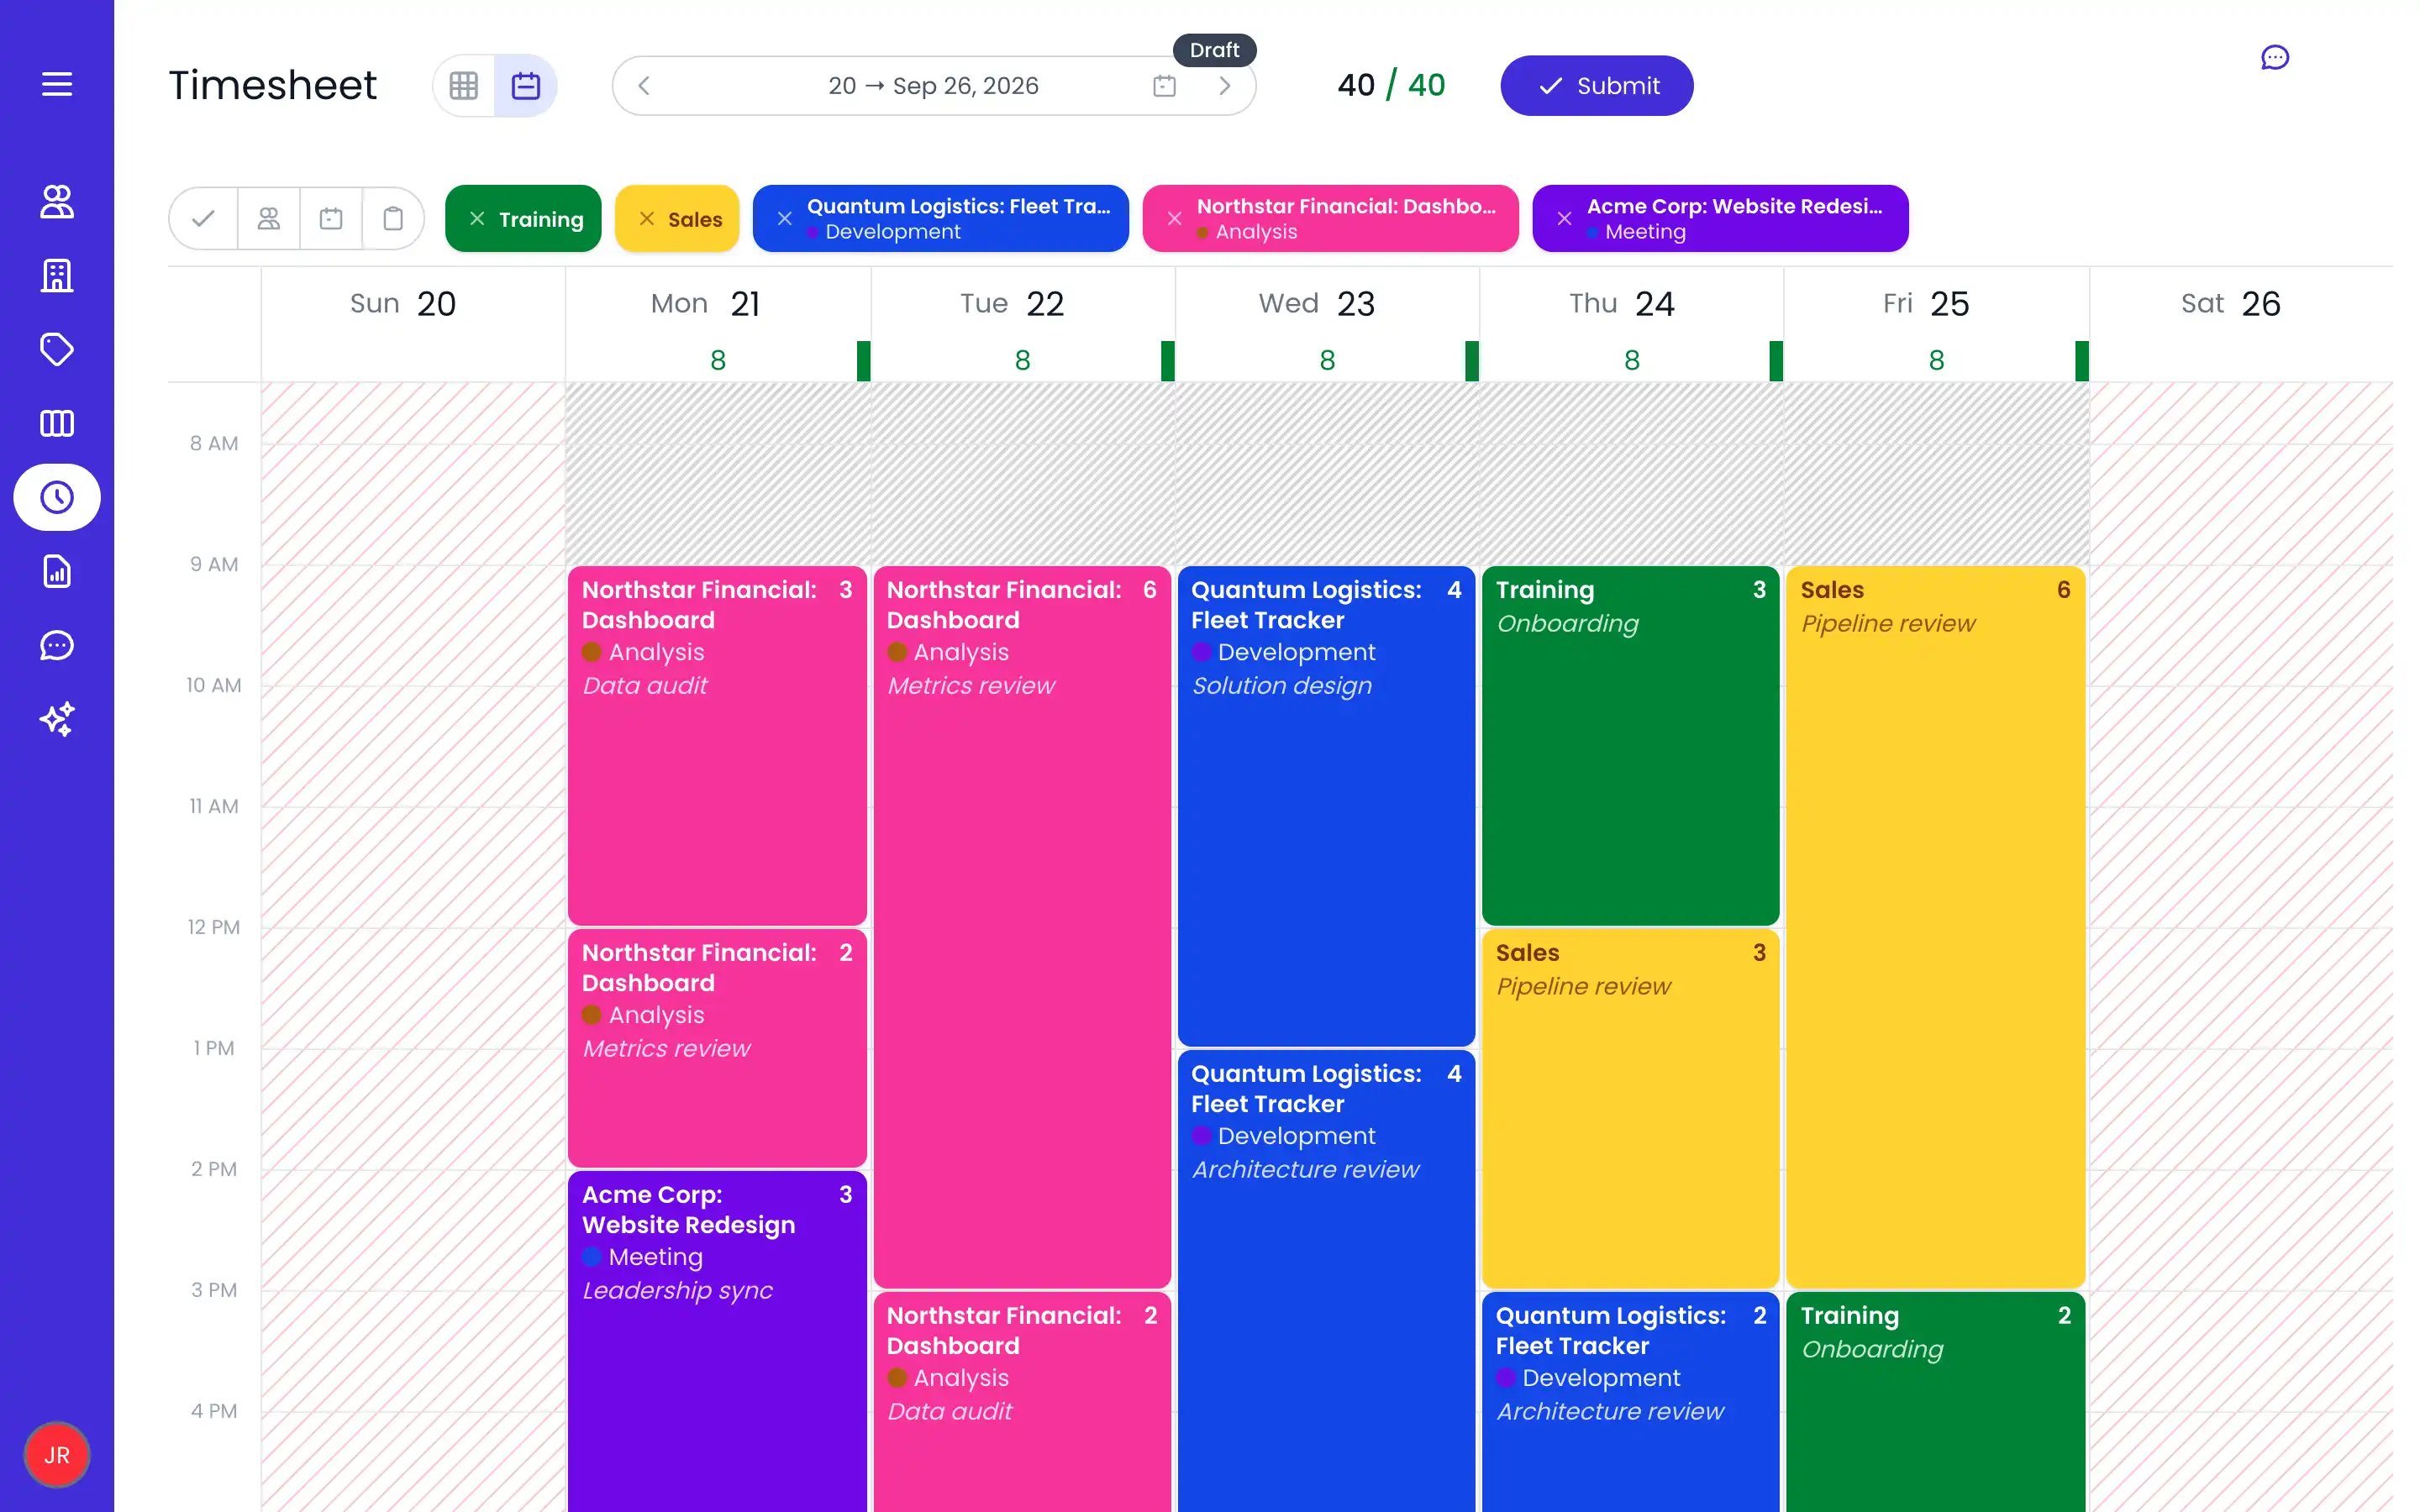The width and height of the screenshot is (2420, 1512).
Task: Select the green Training chip
Action: (x=523, y=219)
